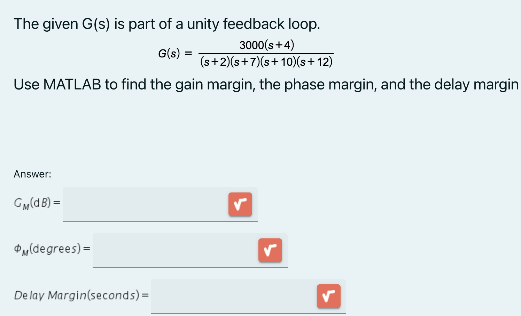Image resolution: width=521 pixels, height=316 pixels.
Task: Select the GM(dB) label text
Action: coord(36,203)
